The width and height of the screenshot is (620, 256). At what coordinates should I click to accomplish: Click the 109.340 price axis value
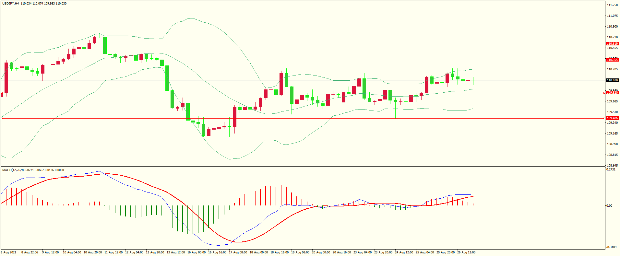pos(612,123)
